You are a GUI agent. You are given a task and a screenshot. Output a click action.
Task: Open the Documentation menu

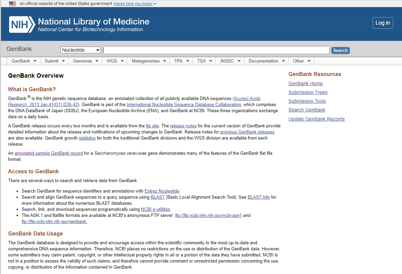click(266, 61)
